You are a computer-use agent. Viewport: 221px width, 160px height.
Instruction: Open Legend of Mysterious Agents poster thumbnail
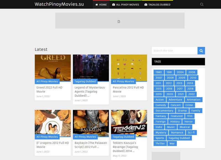tap(91, 68)
